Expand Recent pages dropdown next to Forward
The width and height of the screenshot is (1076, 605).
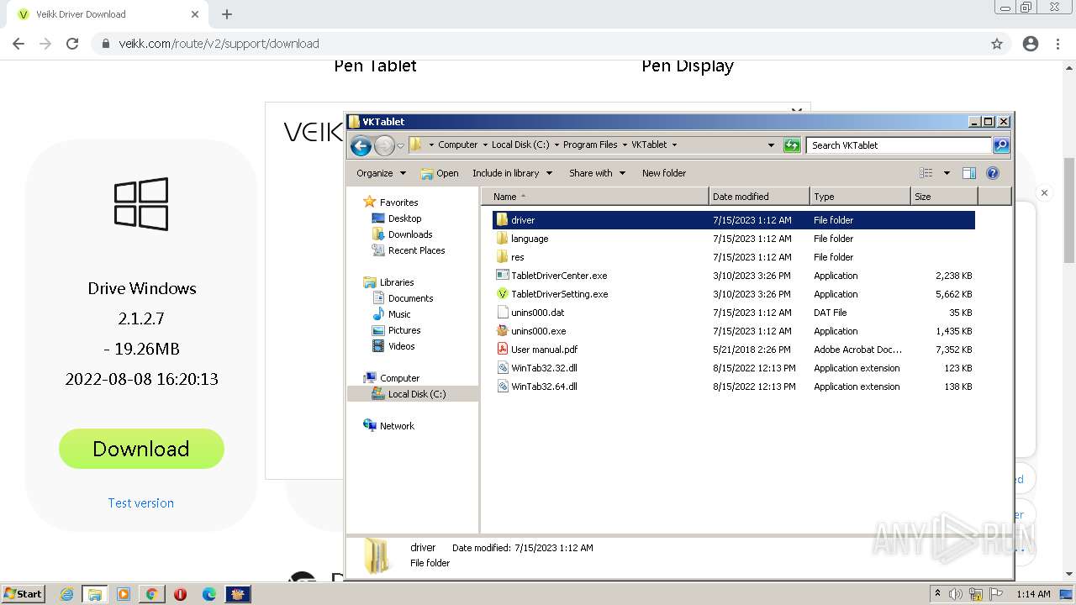coord(400,145)
